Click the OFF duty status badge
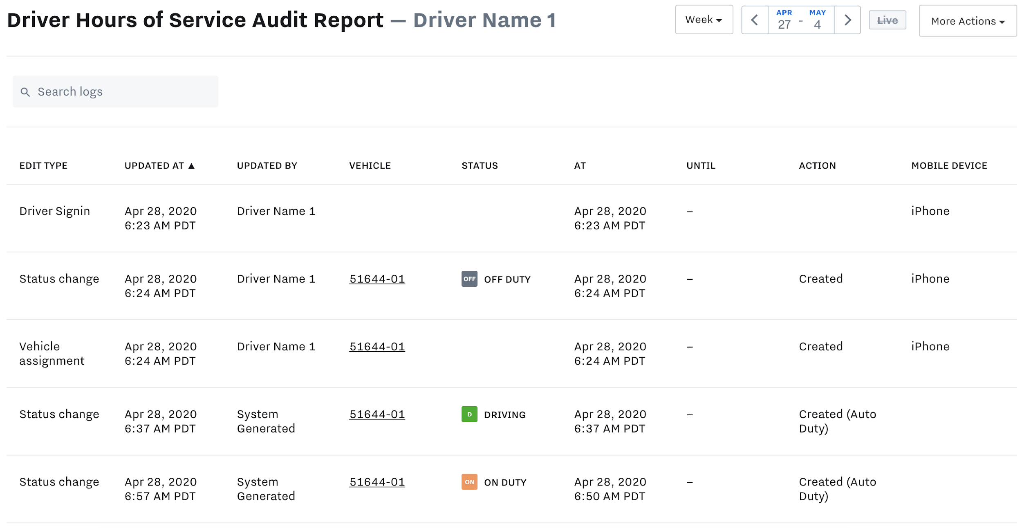1022x528 pixels. pos(469,279)
